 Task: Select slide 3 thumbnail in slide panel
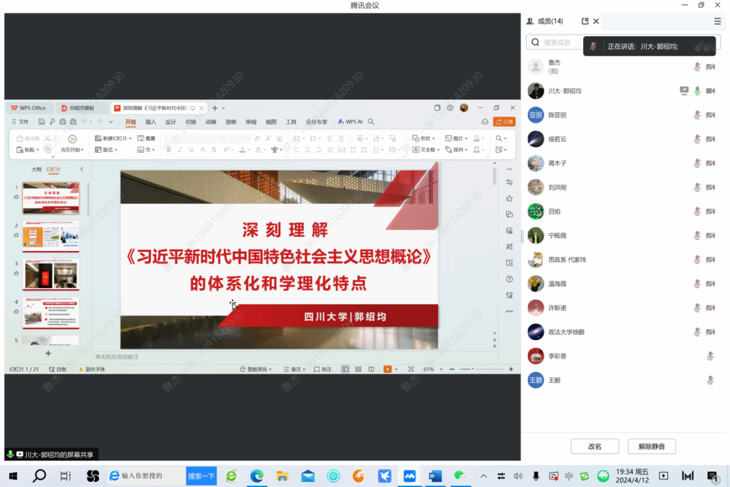51,274
